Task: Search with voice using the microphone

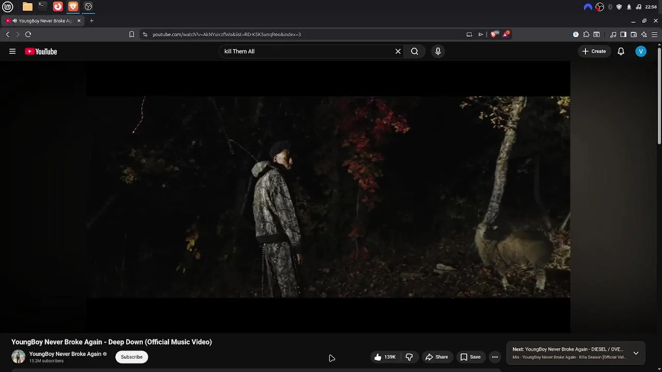Action: click(438, 51)
